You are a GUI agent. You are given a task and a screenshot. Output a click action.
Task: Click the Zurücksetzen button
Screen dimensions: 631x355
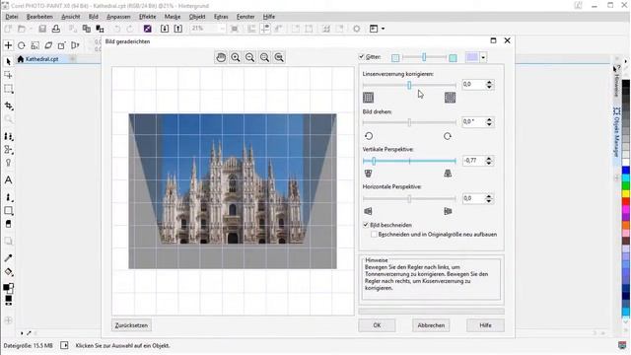coord(131,325)
